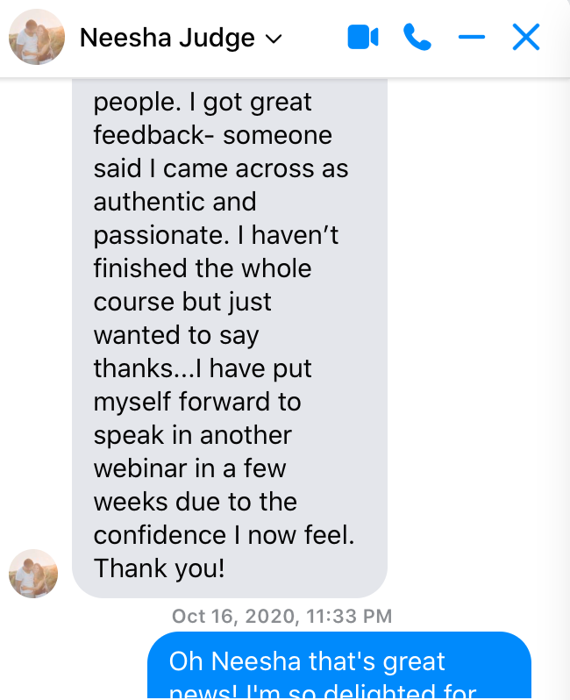
Task: Expand chat options chevron beside Neesha Judge
Action: tap(274, 39)
